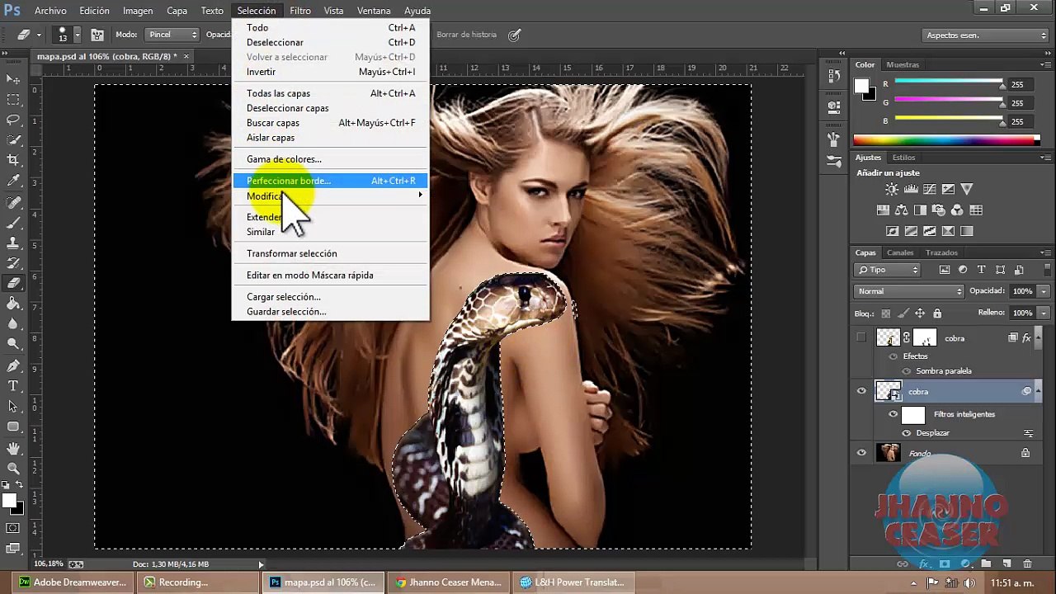
Task: Select the Move tool
Action: click(13, 79)
